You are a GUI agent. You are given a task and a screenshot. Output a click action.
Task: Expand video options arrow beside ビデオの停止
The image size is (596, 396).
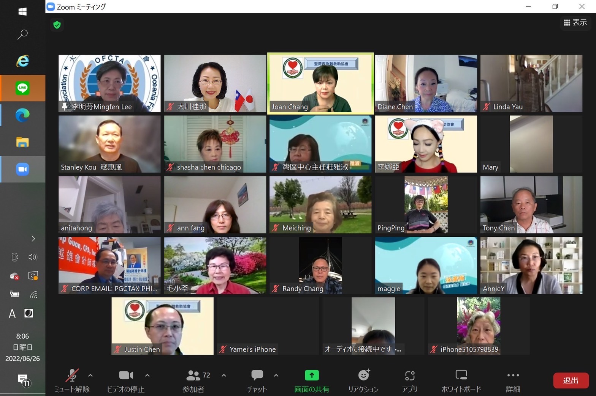pos(147,376)
